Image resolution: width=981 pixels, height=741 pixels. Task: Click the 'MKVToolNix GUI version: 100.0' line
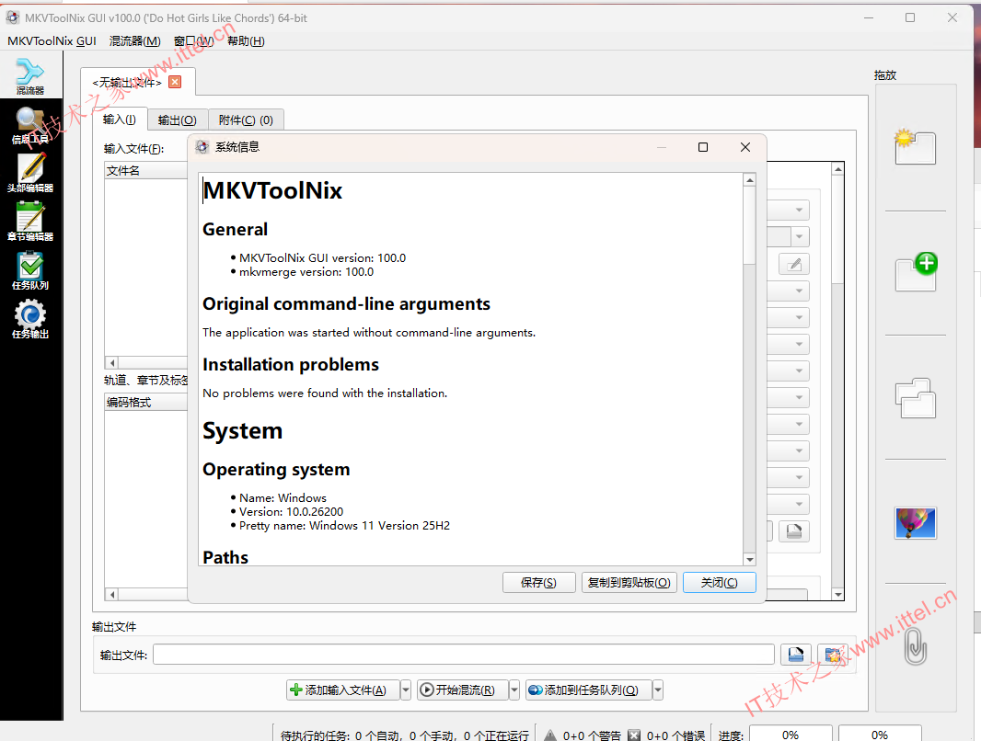pyautogui.click(x=322, y=258)
